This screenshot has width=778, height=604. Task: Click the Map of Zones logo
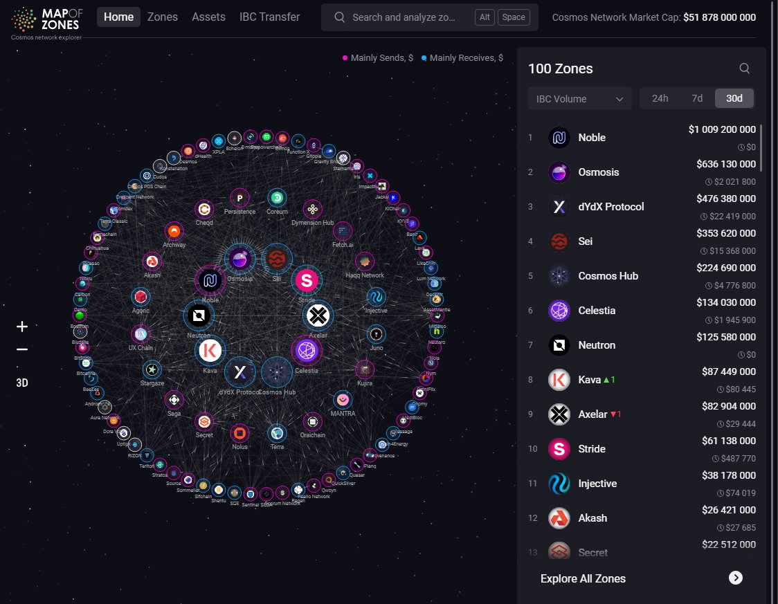click(x=46, y=23)
